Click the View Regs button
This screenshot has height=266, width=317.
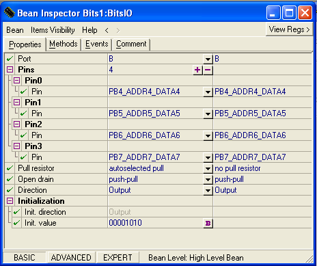pyautogui.click(x=289, y=29)
